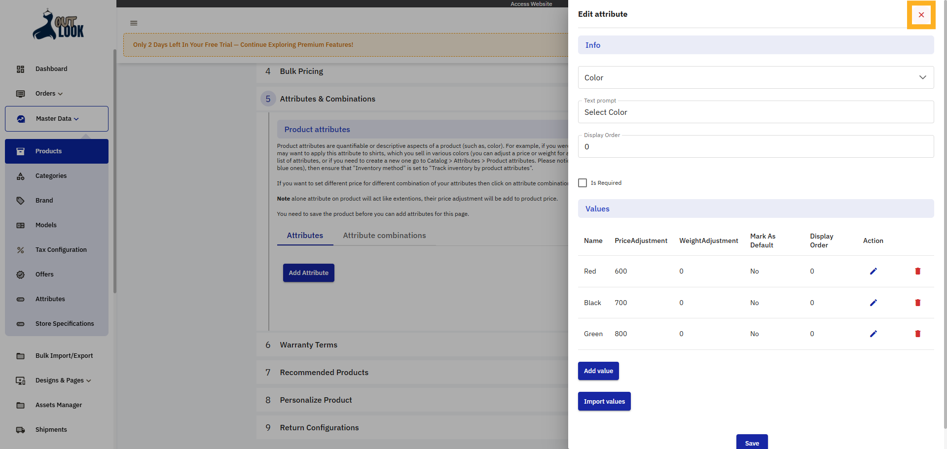947x449 pixels.
Task: Click the hamburger menu icon near top left
Action: pos(133,23)
